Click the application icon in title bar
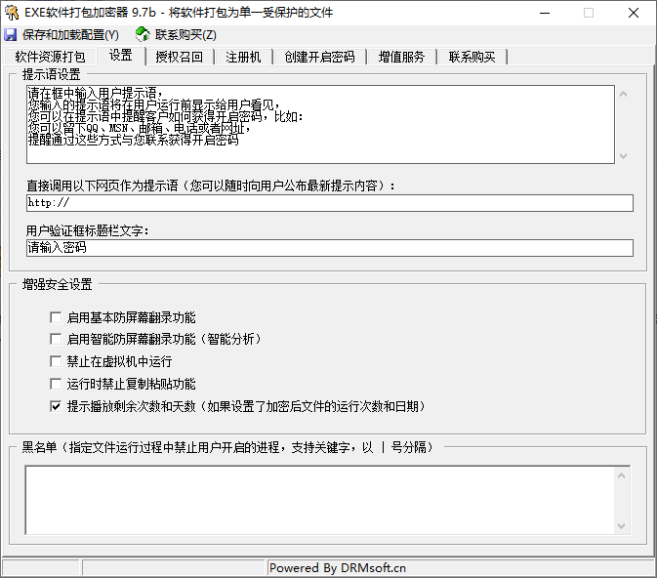This screenshot has height=578, width=657. coord(12,13)
